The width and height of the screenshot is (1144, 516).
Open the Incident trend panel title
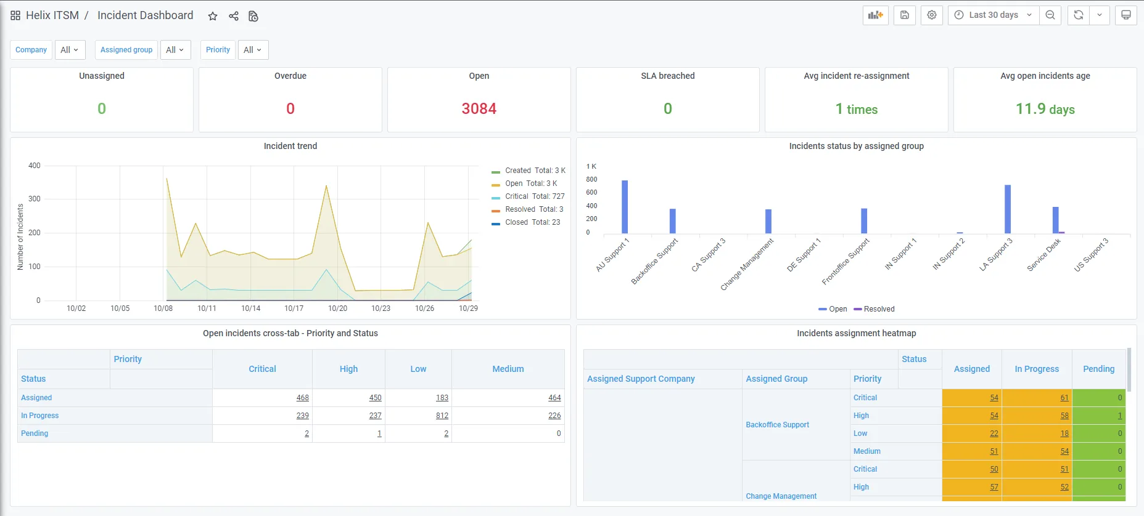(x=290, y=146)
